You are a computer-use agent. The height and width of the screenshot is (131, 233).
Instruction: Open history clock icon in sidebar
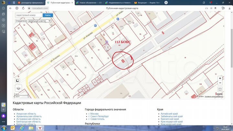click(x=4, y=8)
